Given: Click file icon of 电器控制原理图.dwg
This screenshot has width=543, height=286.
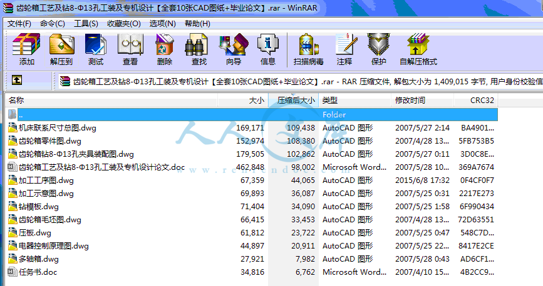Looking at the screenshot, I should tap(13, 246).
